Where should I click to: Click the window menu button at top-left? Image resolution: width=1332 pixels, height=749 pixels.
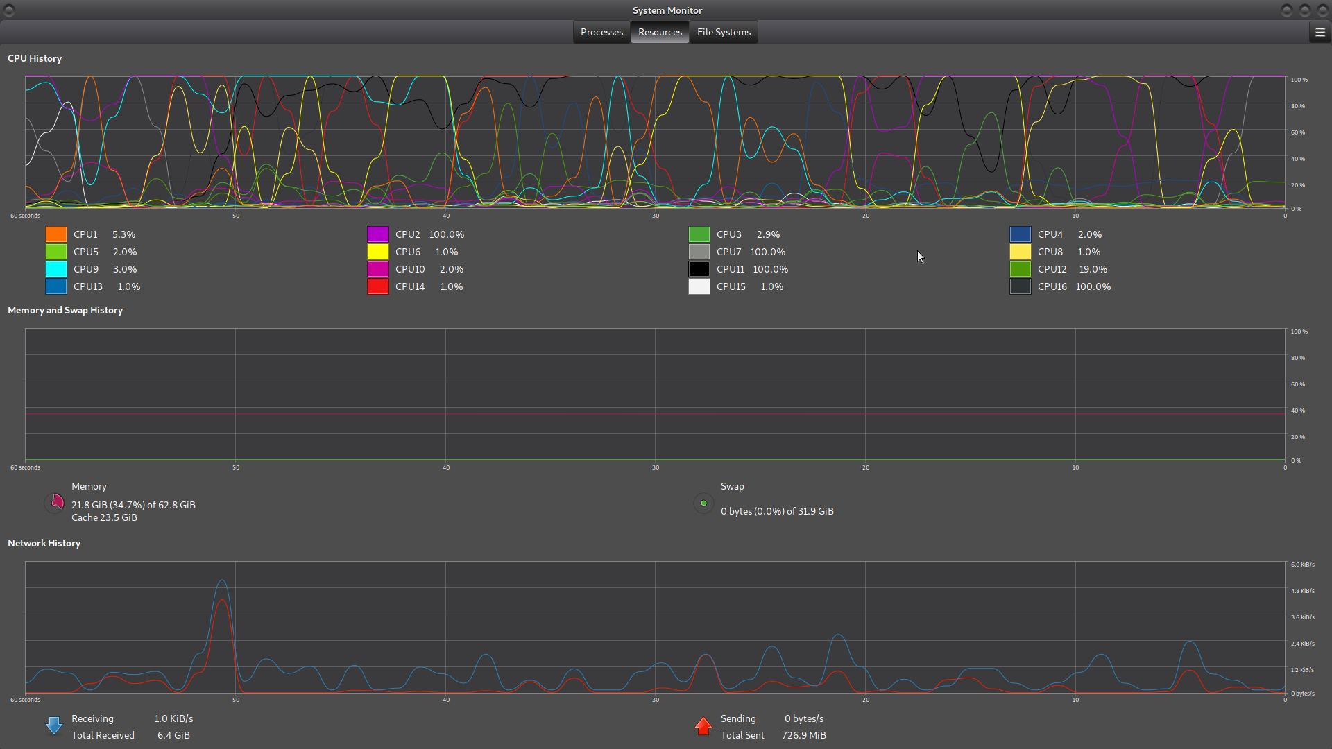tap(9, 10)
